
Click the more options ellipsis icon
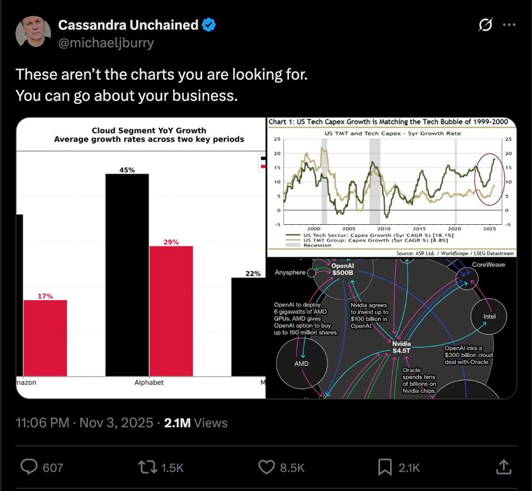[x=510, y=25]
